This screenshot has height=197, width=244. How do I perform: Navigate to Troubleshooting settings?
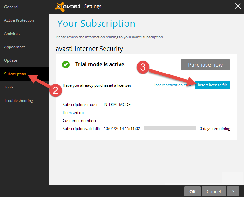click(x=18, y=101)
